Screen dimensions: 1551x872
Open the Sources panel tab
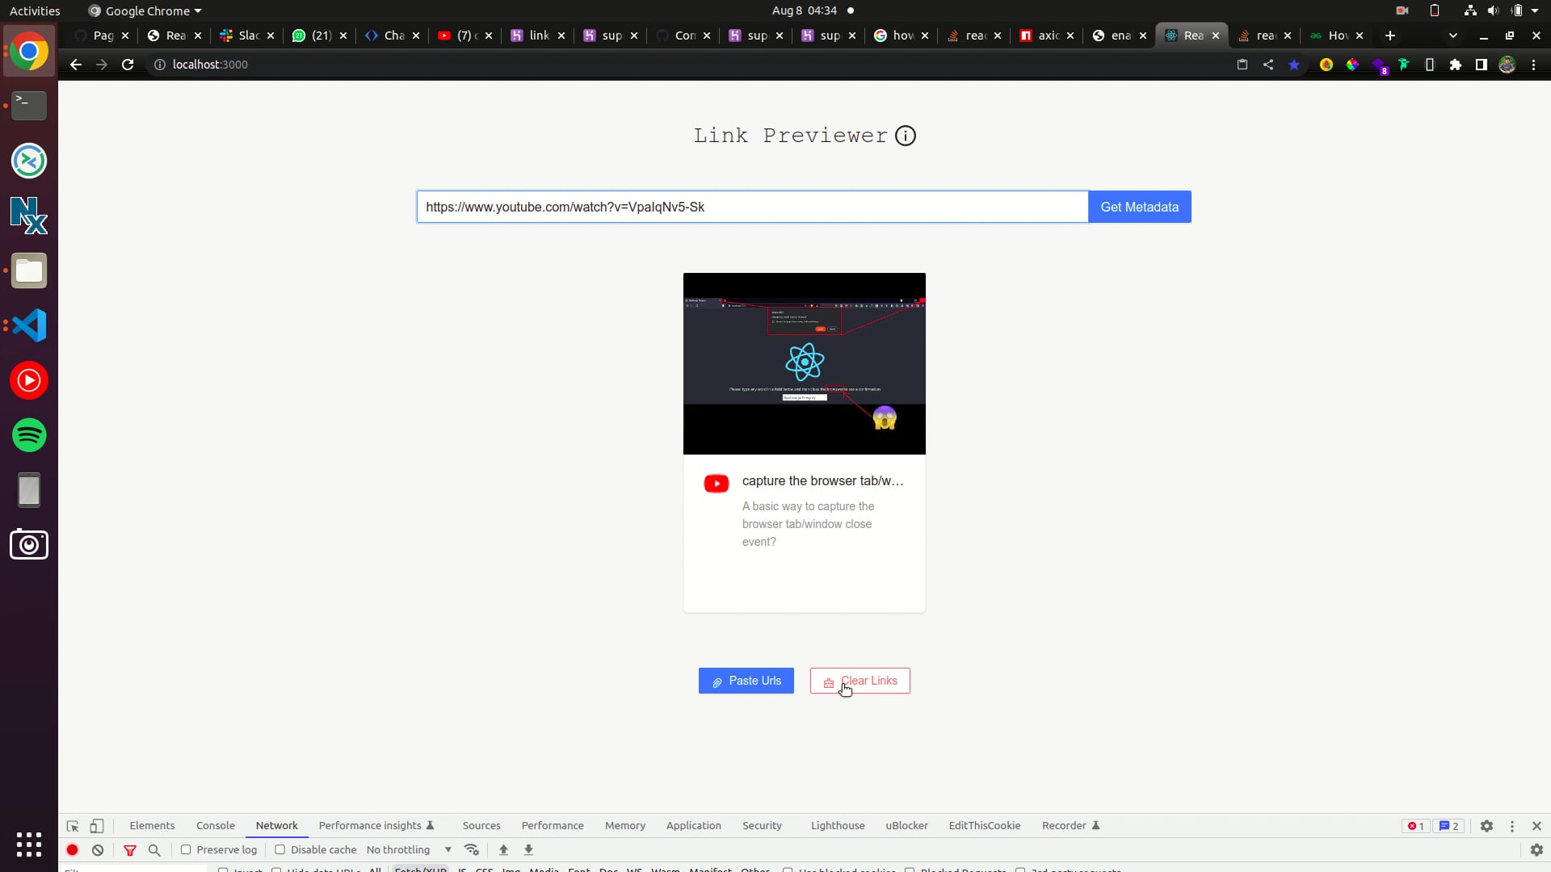[481, 826]
